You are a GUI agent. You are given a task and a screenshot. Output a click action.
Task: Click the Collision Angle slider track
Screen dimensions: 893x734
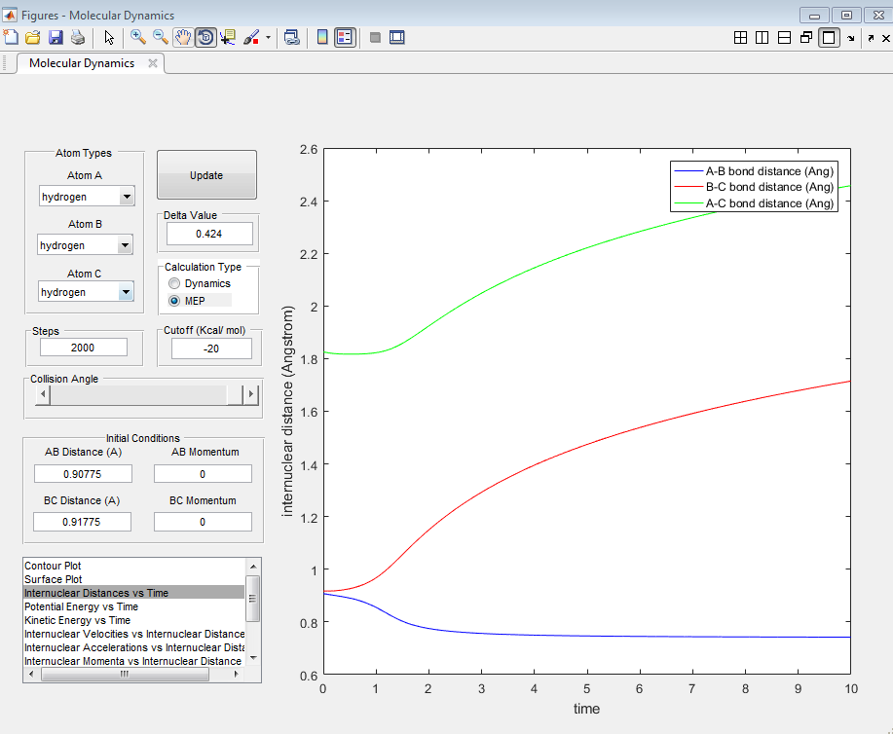coord(138,394)
